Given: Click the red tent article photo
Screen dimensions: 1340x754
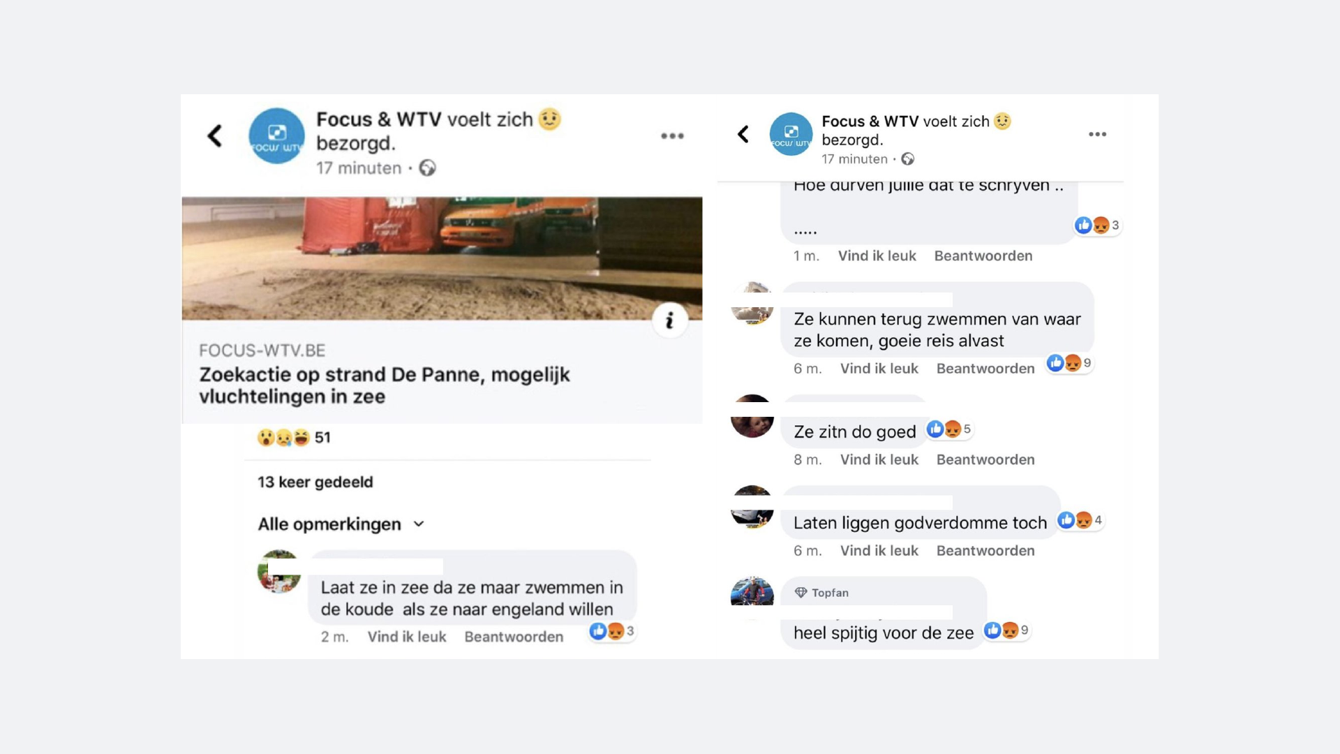Looking at the screenshot, I should (x=442, y=258).
